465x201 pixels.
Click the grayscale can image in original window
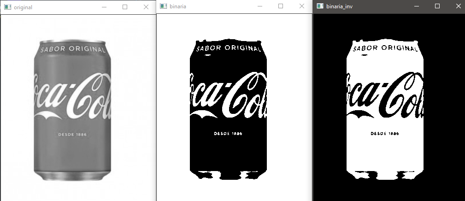tap(72, 110)
